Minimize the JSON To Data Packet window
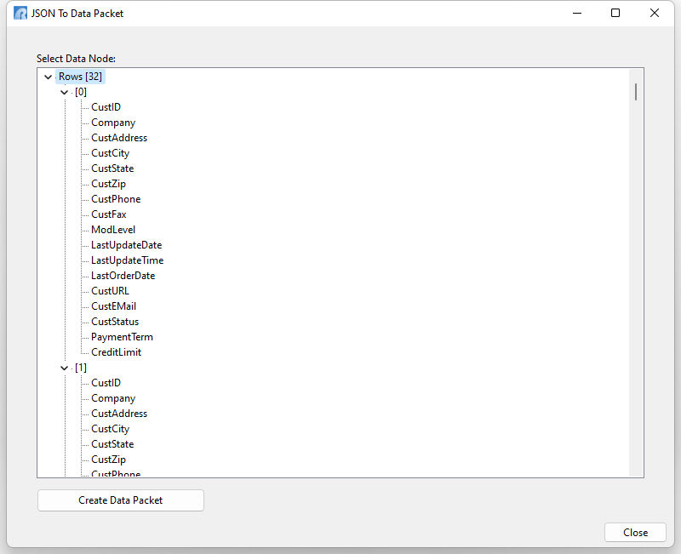The image size is (681, 554). 577,13
